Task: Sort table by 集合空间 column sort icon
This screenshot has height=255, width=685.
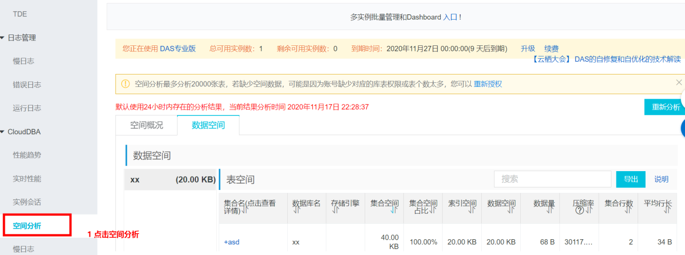Action: tap(394, 210)
